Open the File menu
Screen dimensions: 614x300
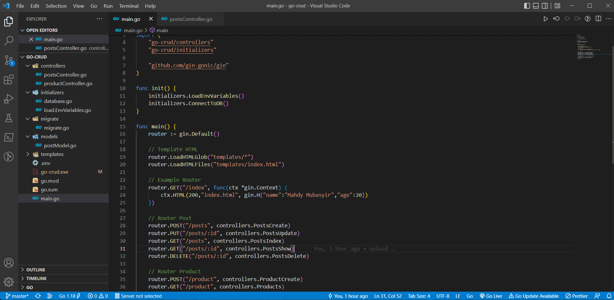click(20, 6)
